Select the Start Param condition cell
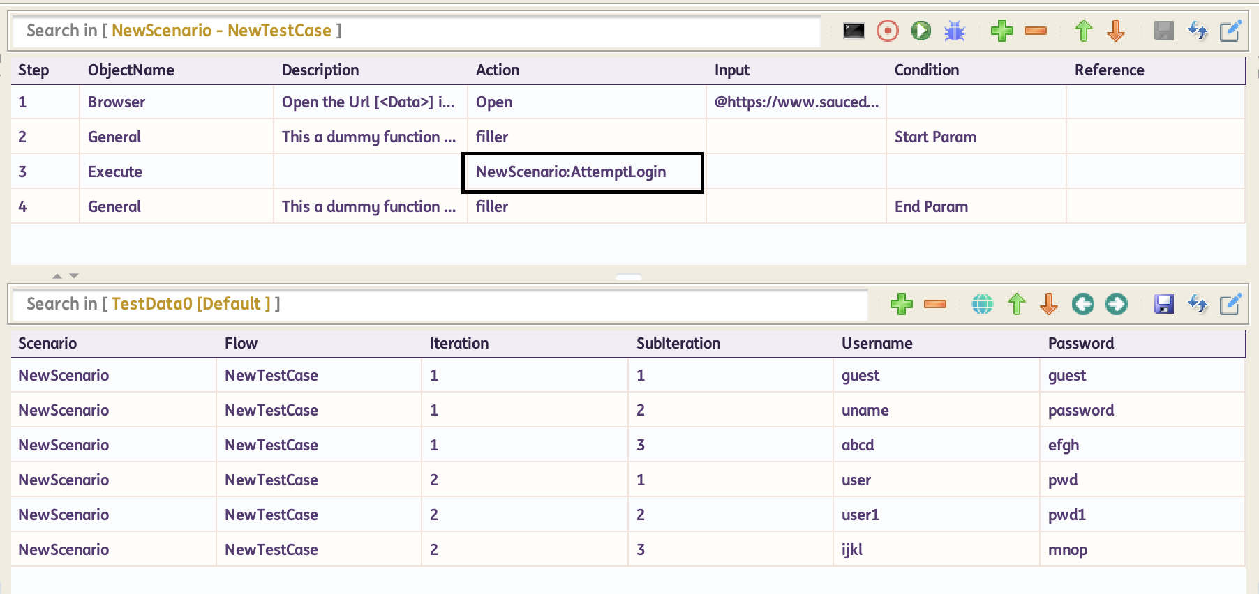Viewport: 1259px width, 594px height. coord(976,137)
